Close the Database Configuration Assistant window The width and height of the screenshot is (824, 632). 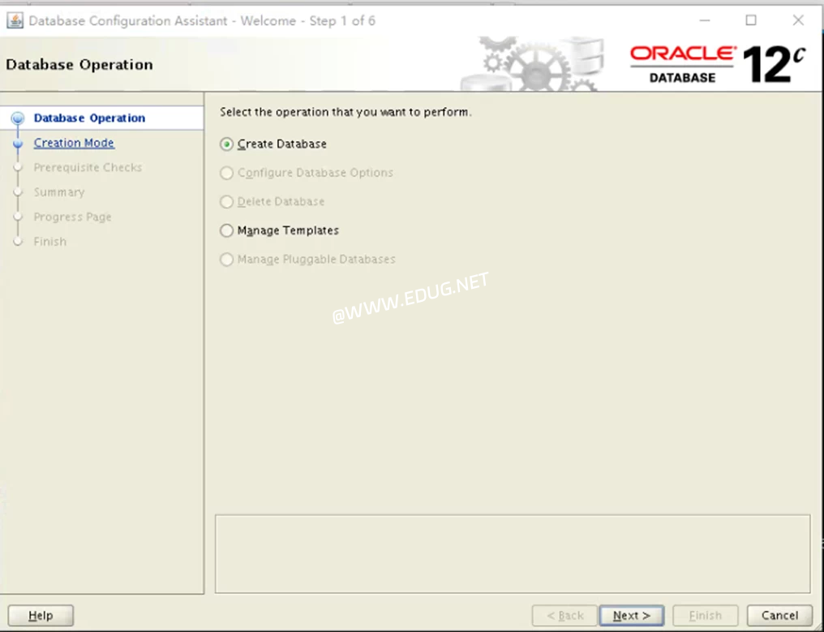pos(798,20)
